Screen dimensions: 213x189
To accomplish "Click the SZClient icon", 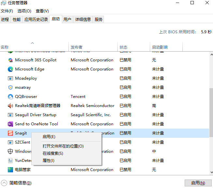I will 10,142.
